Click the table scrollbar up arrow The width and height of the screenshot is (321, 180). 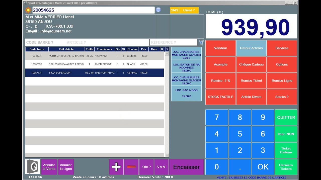point(167,53)
